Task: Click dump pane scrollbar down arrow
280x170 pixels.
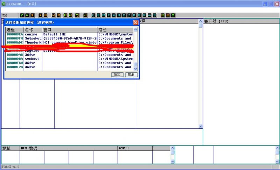Action: point(173,162)
